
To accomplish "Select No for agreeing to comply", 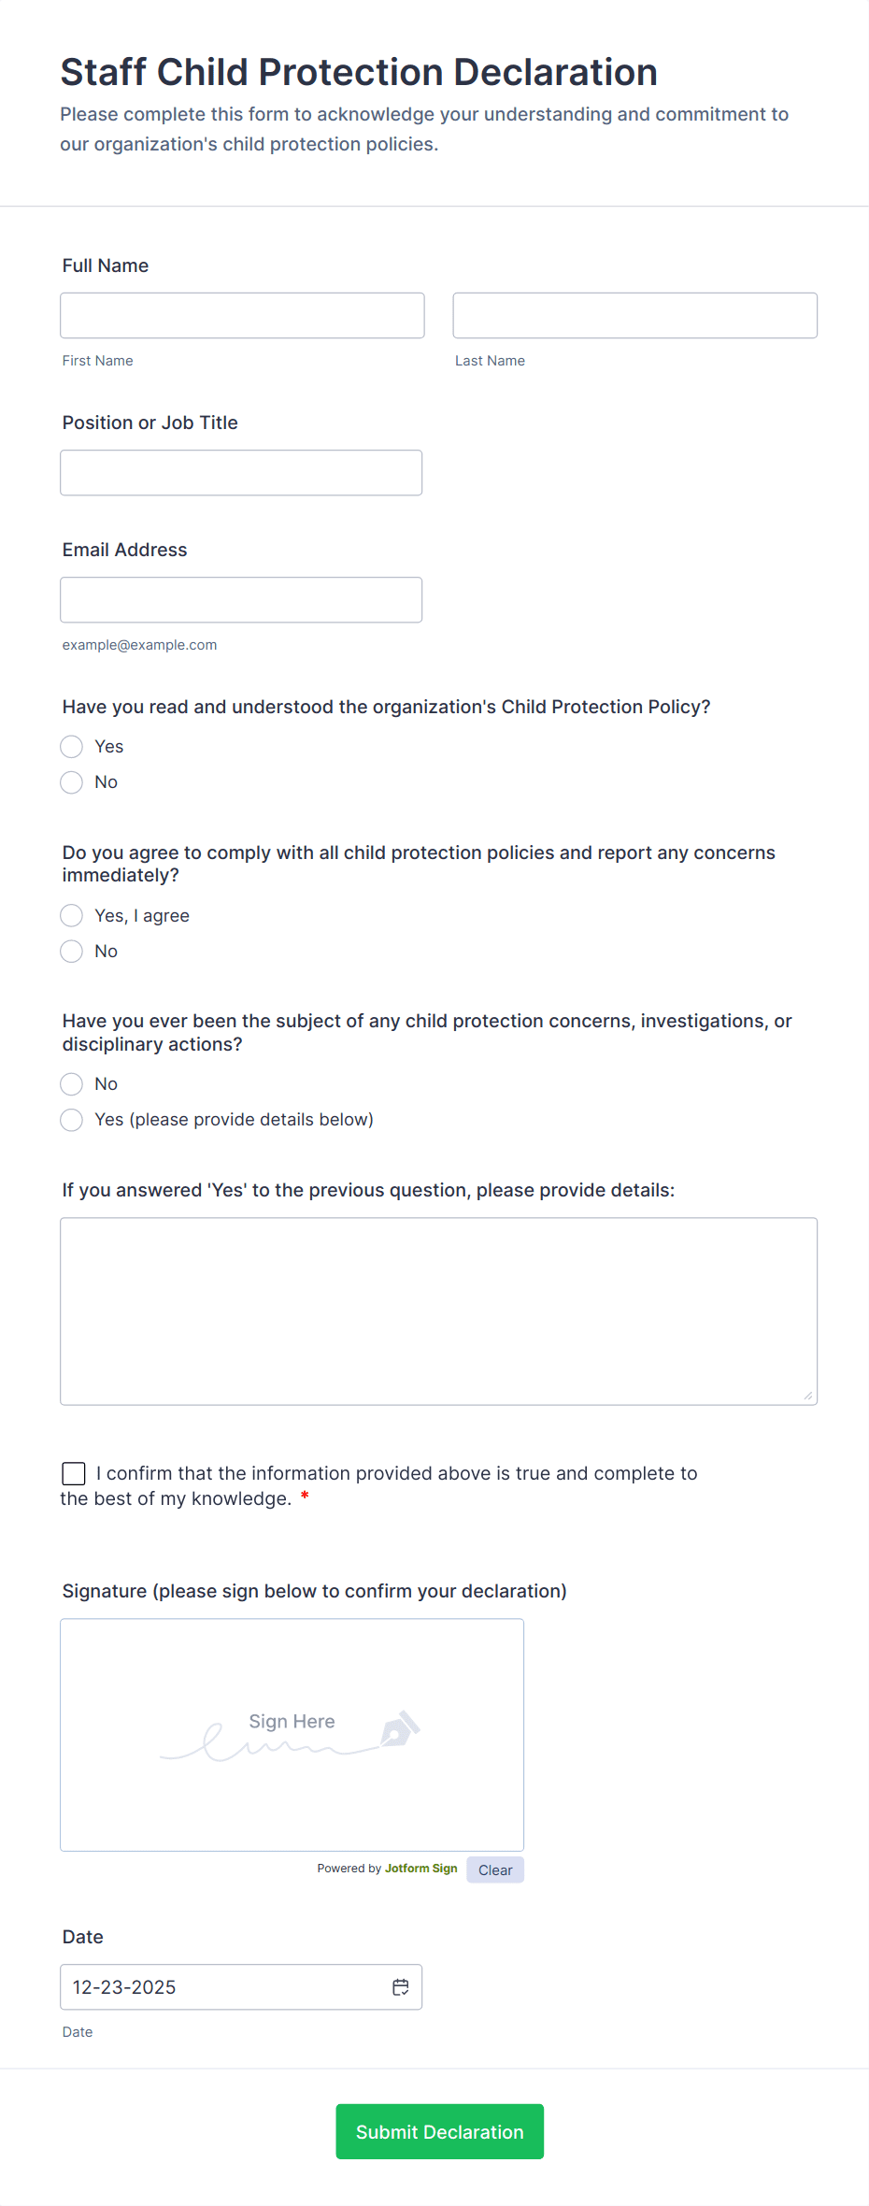I will 72,952.
